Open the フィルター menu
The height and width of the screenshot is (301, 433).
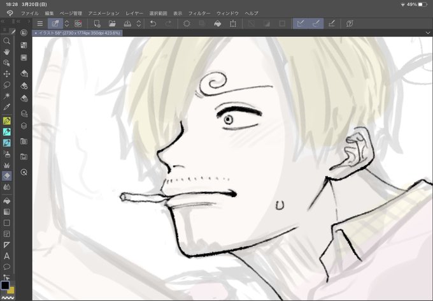[x=199, y=13]
